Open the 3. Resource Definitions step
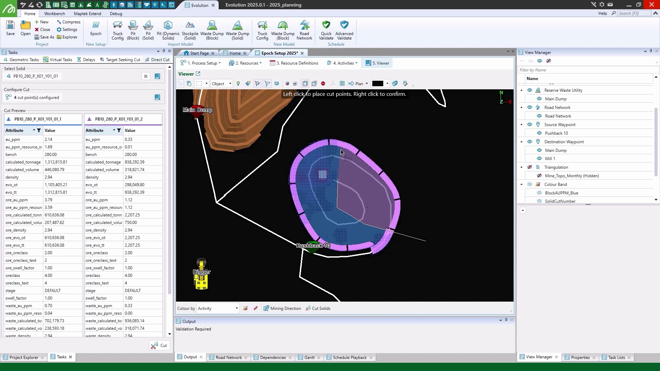This screenshot has height=371, width=660. click(x=294, y=63)
